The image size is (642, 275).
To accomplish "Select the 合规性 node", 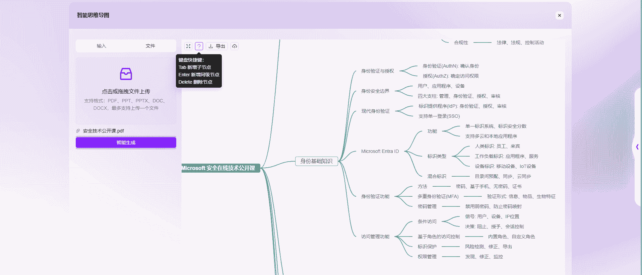I will 461,42.
